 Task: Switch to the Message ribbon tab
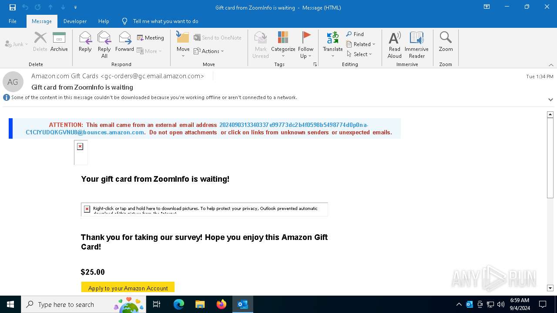42,21
